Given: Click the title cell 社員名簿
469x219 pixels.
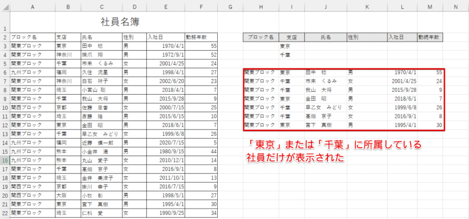Looking at the screenshot, I should pos(120,22).
